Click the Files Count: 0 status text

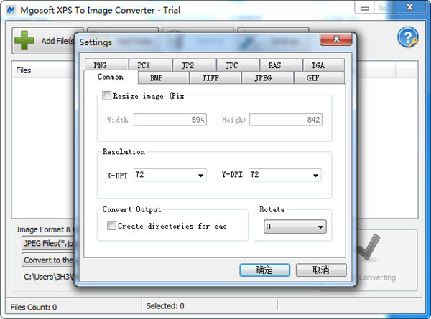click(x=34, y=307)
